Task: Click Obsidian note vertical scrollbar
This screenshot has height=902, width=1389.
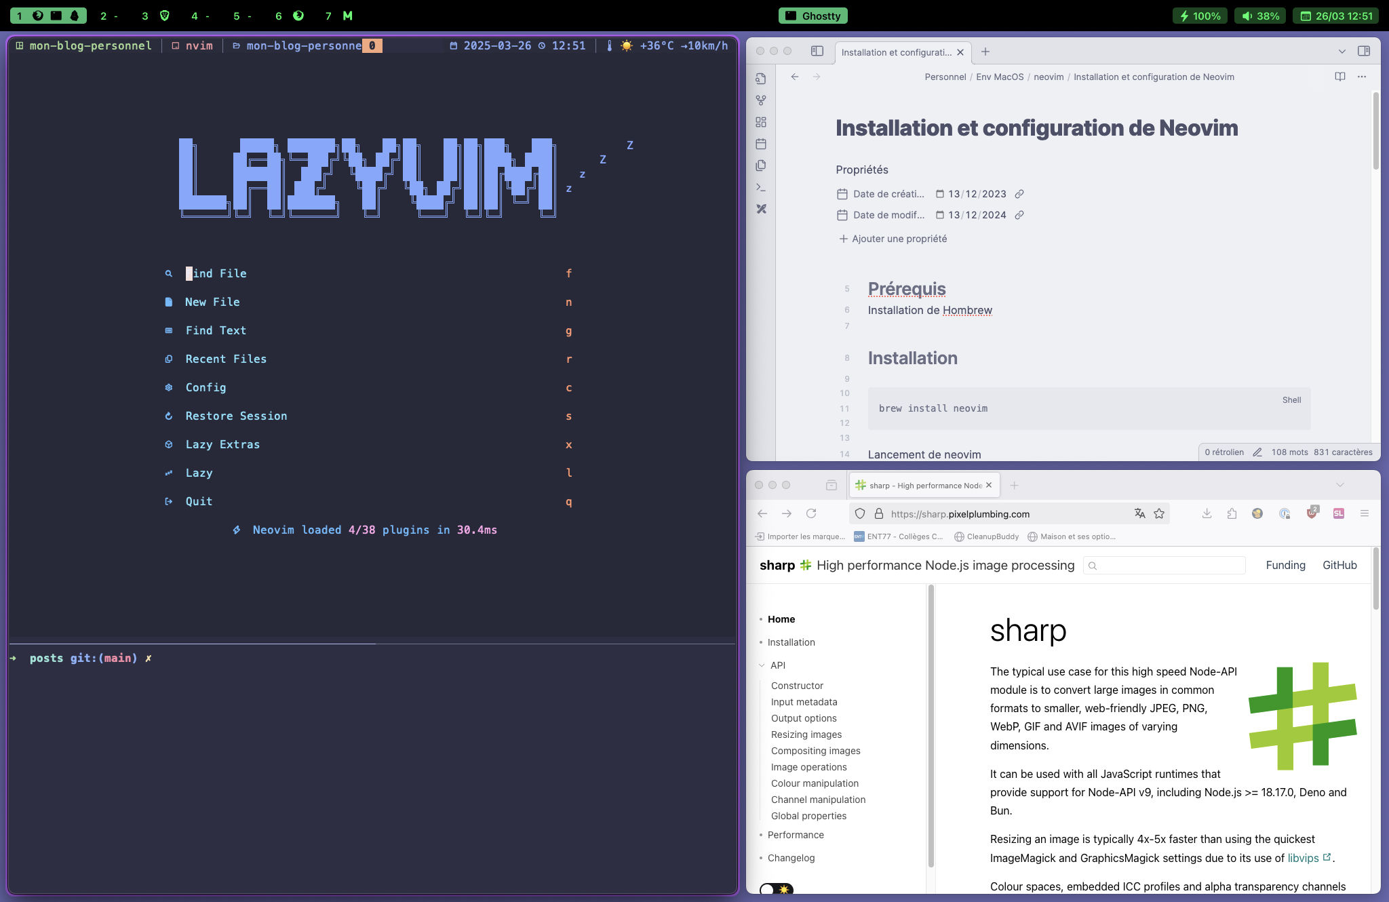Action: pos(1376,131)
